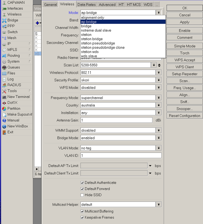This screenshot has width=203, height=224.
Task: Open the VLAN Mode dropdown arrow
Action: click(159, 148)
